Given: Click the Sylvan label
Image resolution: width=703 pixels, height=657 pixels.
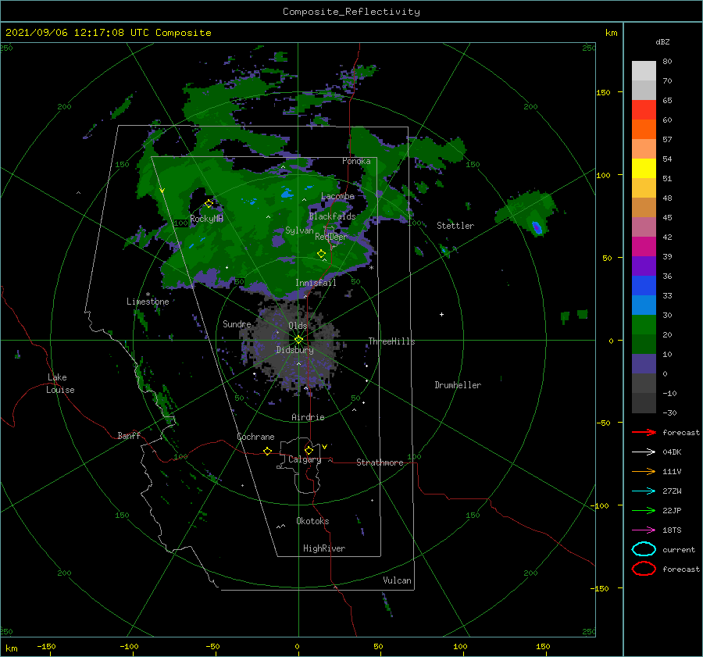Looking at the screenshot, I should (299, 230).
